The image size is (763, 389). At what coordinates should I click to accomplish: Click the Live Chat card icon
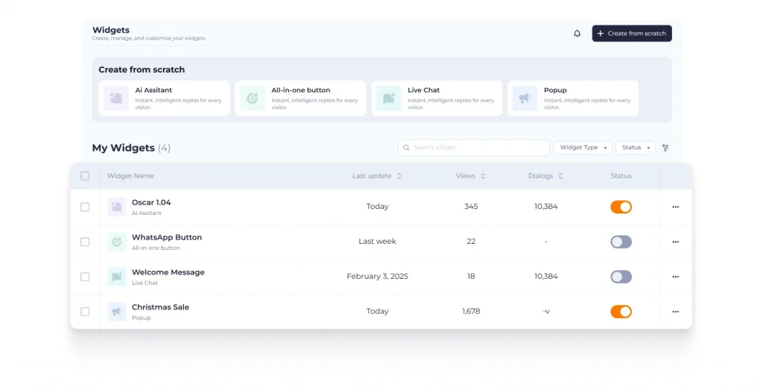[388, 98]
